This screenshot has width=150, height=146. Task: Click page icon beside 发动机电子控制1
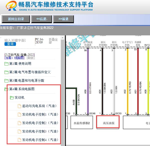click(19, 115)
